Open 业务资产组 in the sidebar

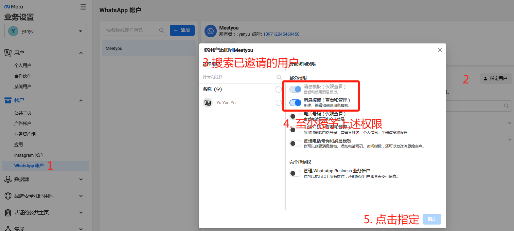(x=25, y=134)
